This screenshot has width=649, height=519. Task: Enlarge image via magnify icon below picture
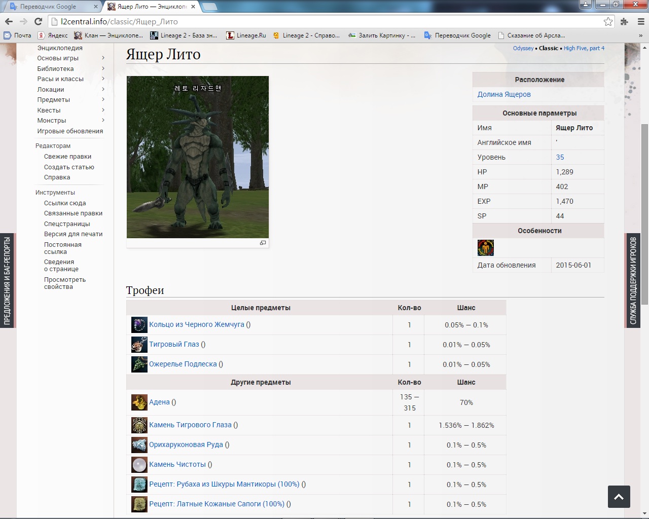(263, 243)
